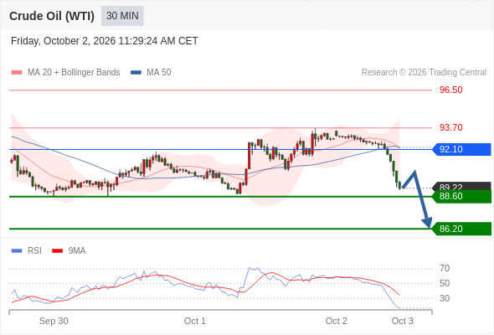
Task: Click the green 88.60 support price tag
Action: click(461, 196)
